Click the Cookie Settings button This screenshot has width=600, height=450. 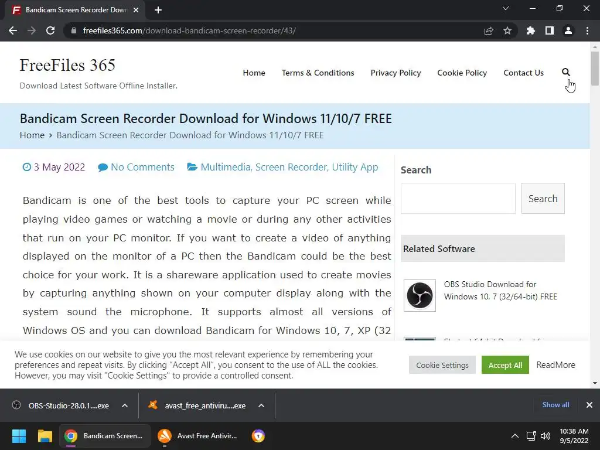coord(442,365)
